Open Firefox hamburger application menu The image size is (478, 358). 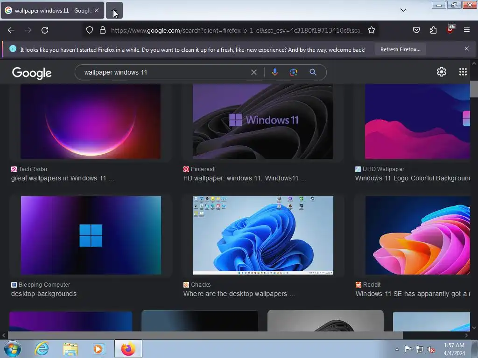coord(467,30)
